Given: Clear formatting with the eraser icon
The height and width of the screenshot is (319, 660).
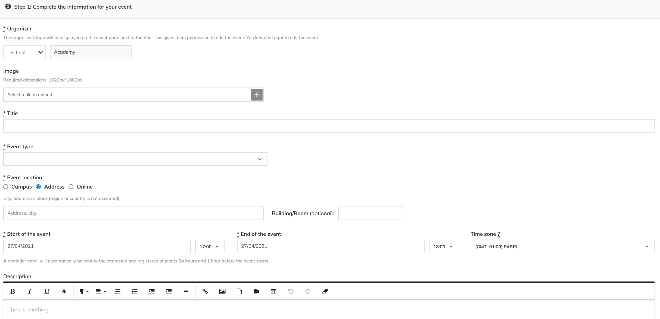Looking at the screenshot, I should 325,291.
